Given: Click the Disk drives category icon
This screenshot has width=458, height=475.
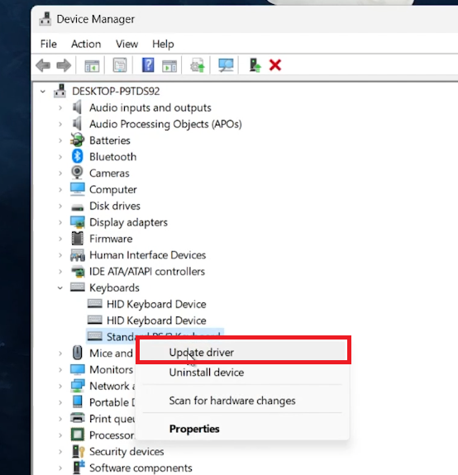Looking at the screenshot, I should [x=77, y=207].
